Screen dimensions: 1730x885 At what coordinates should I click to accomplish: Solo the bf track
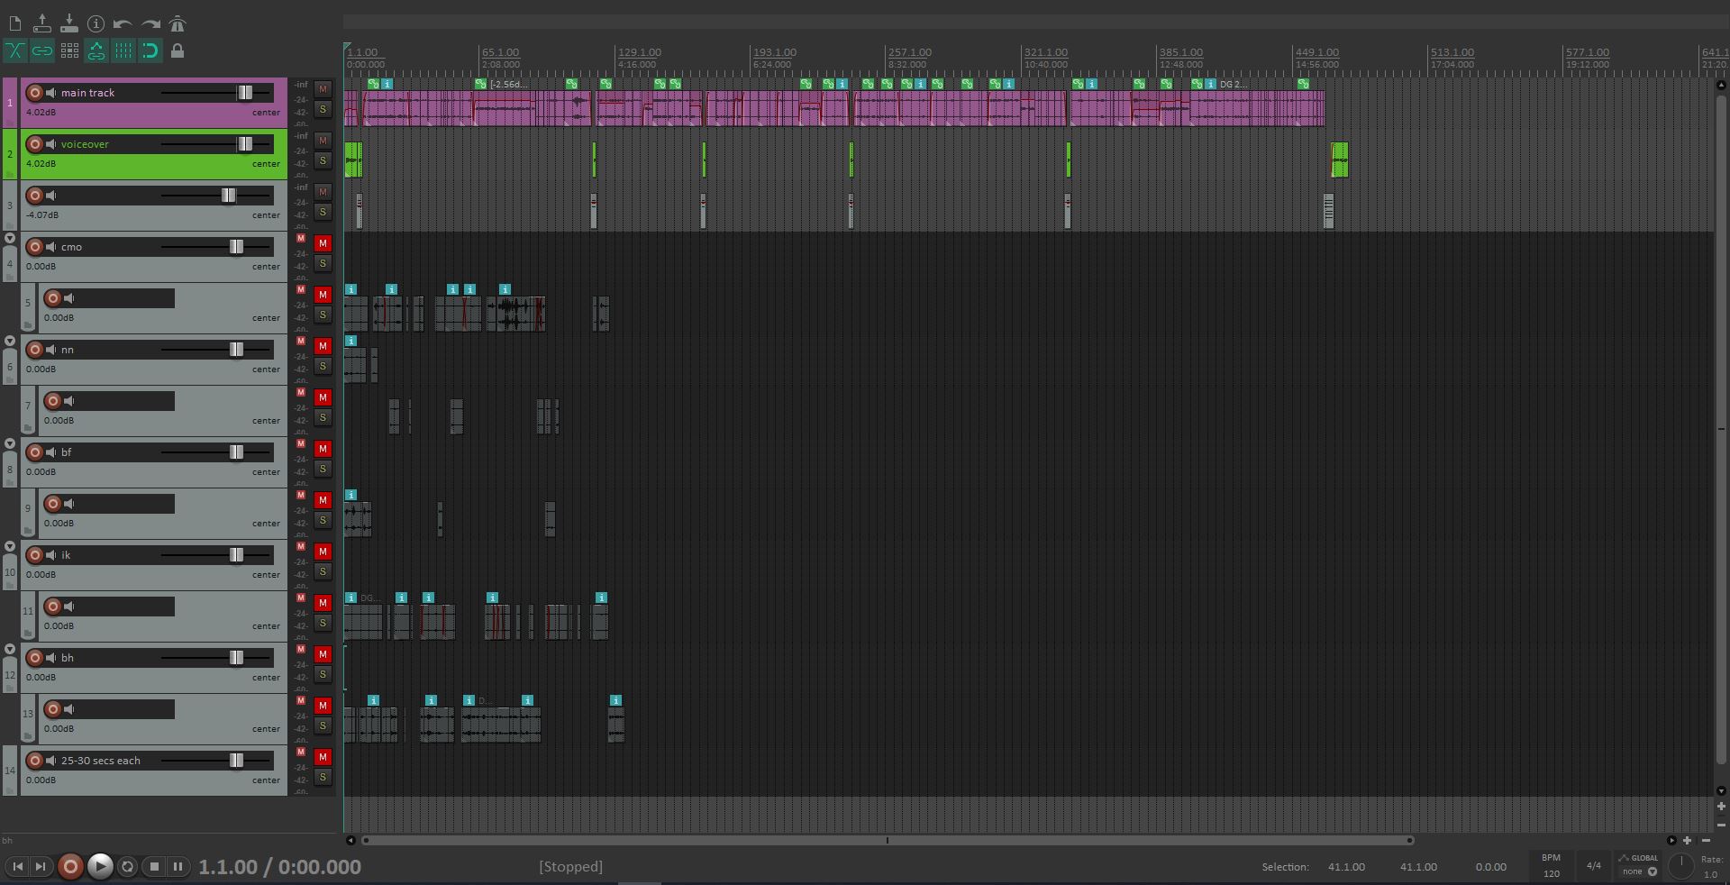point(323,470)
